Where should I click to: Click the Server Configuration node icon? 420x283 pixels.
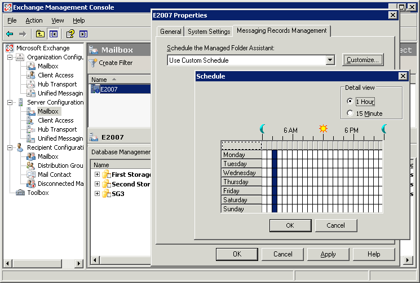pos(20,102)
